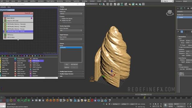This screenshot has width=192, height=108.
Task: Click the Add Selected button
Action: 74,64
